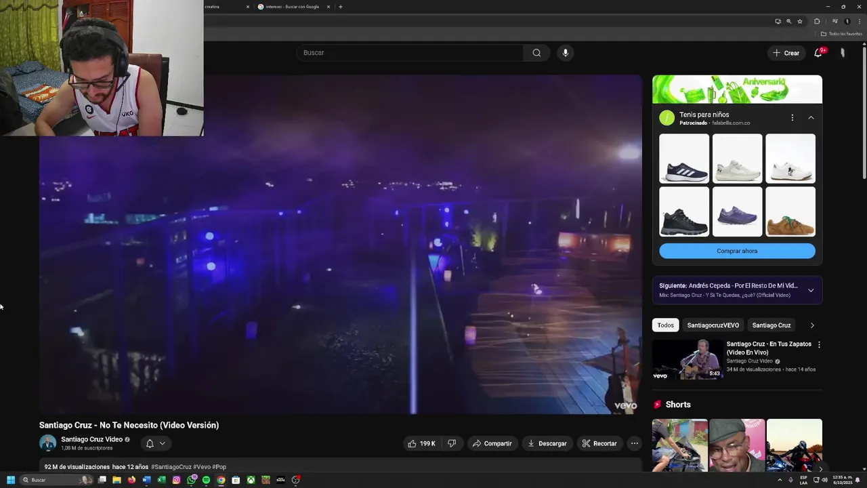
Task: Open Microsoft Word from the taskbar
Action: [x=146, y=480]
